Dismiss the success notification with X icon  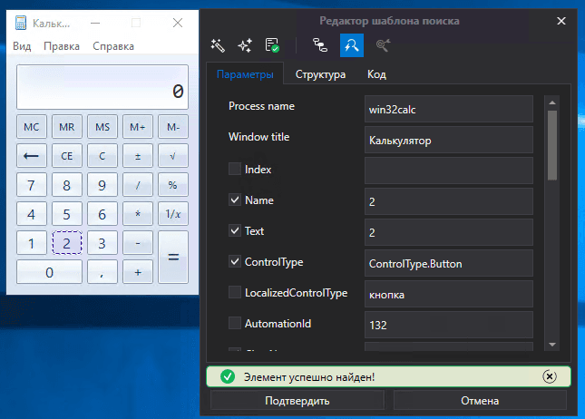549,376
